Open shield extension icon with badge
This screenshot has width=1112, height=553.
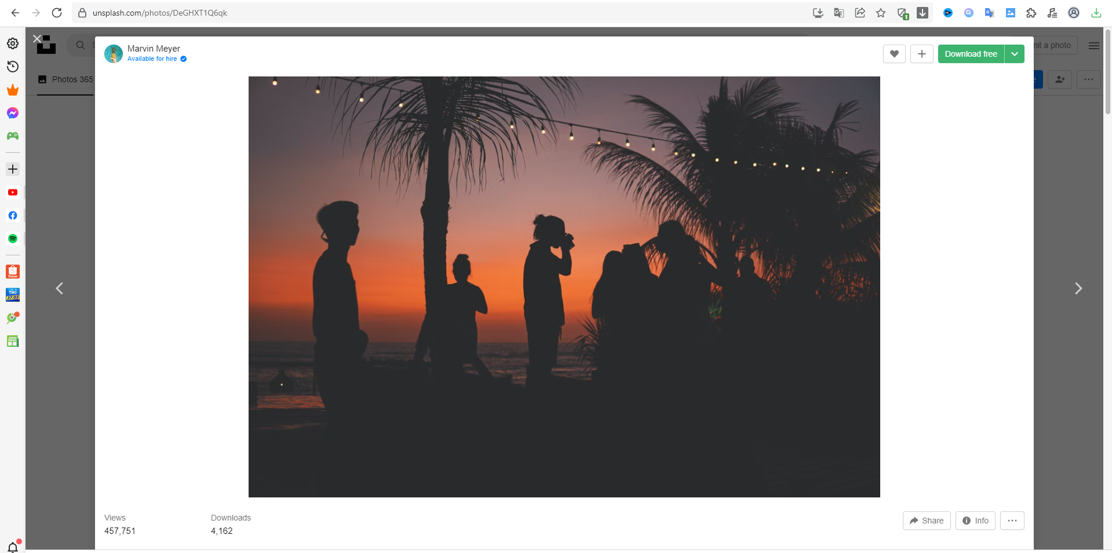pos(902,13)
